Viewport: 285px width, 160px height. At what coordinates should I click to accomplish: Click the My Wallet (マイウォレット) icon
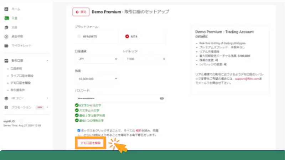[6, 46]
